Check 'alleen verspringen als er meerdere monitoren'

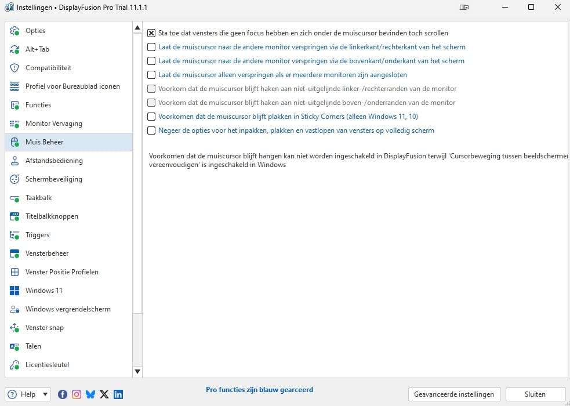[151, 75]
